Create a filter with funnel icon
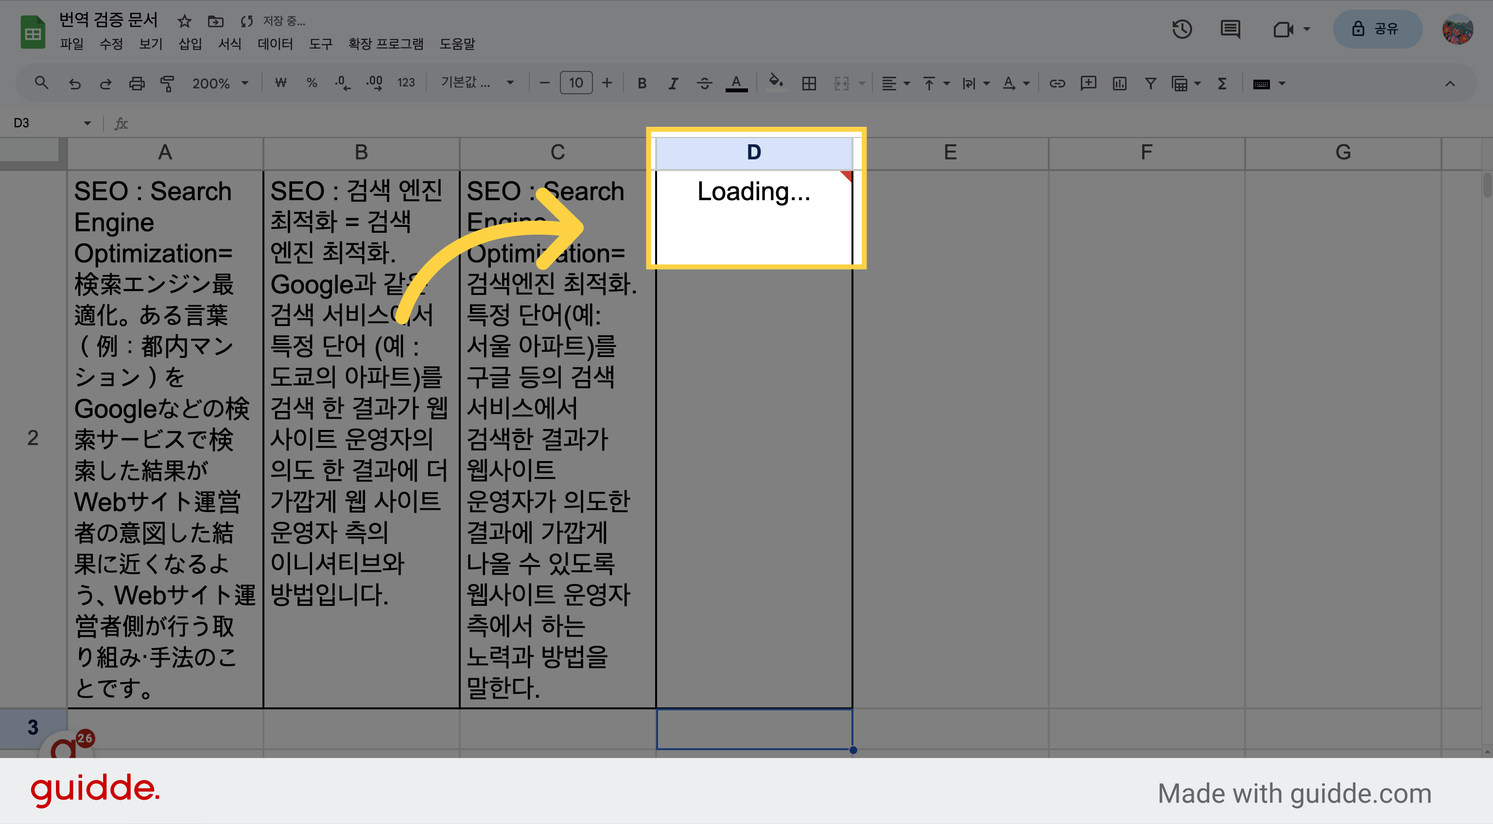 click(x=1150, y=84)
